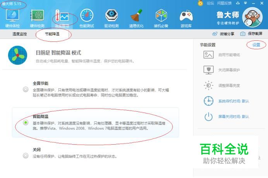The image size is (268, 178).
Task: Click the energy-saving wallpaper picture icon
Action: [208, 55]
